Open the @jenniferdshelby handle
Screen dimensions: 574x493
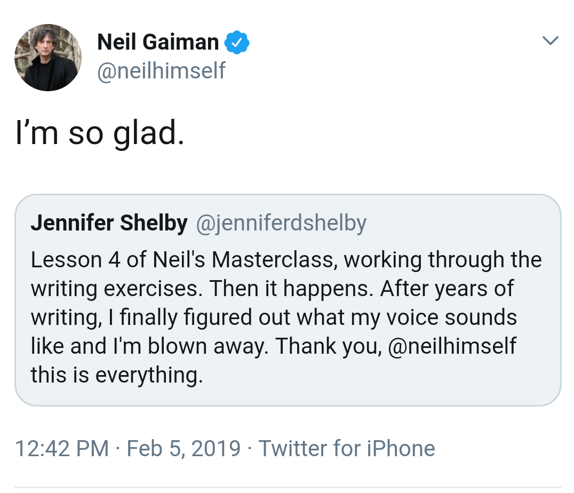point(281,224)
